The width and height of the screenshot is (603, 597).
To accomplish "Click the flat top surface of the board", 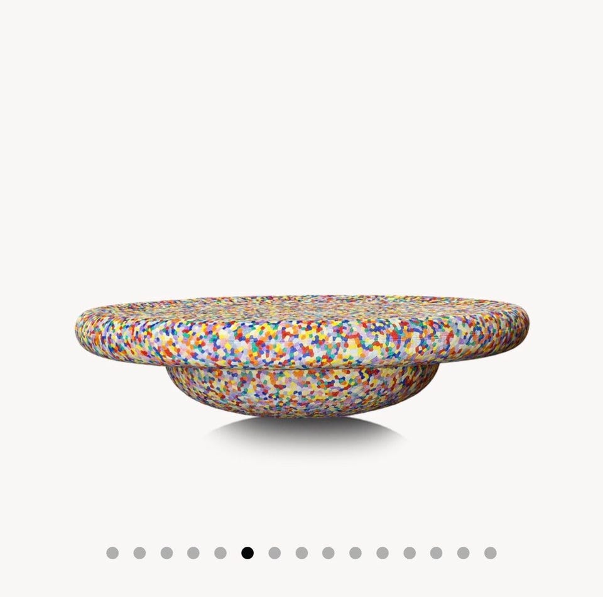I will click(x=302, y=304).
